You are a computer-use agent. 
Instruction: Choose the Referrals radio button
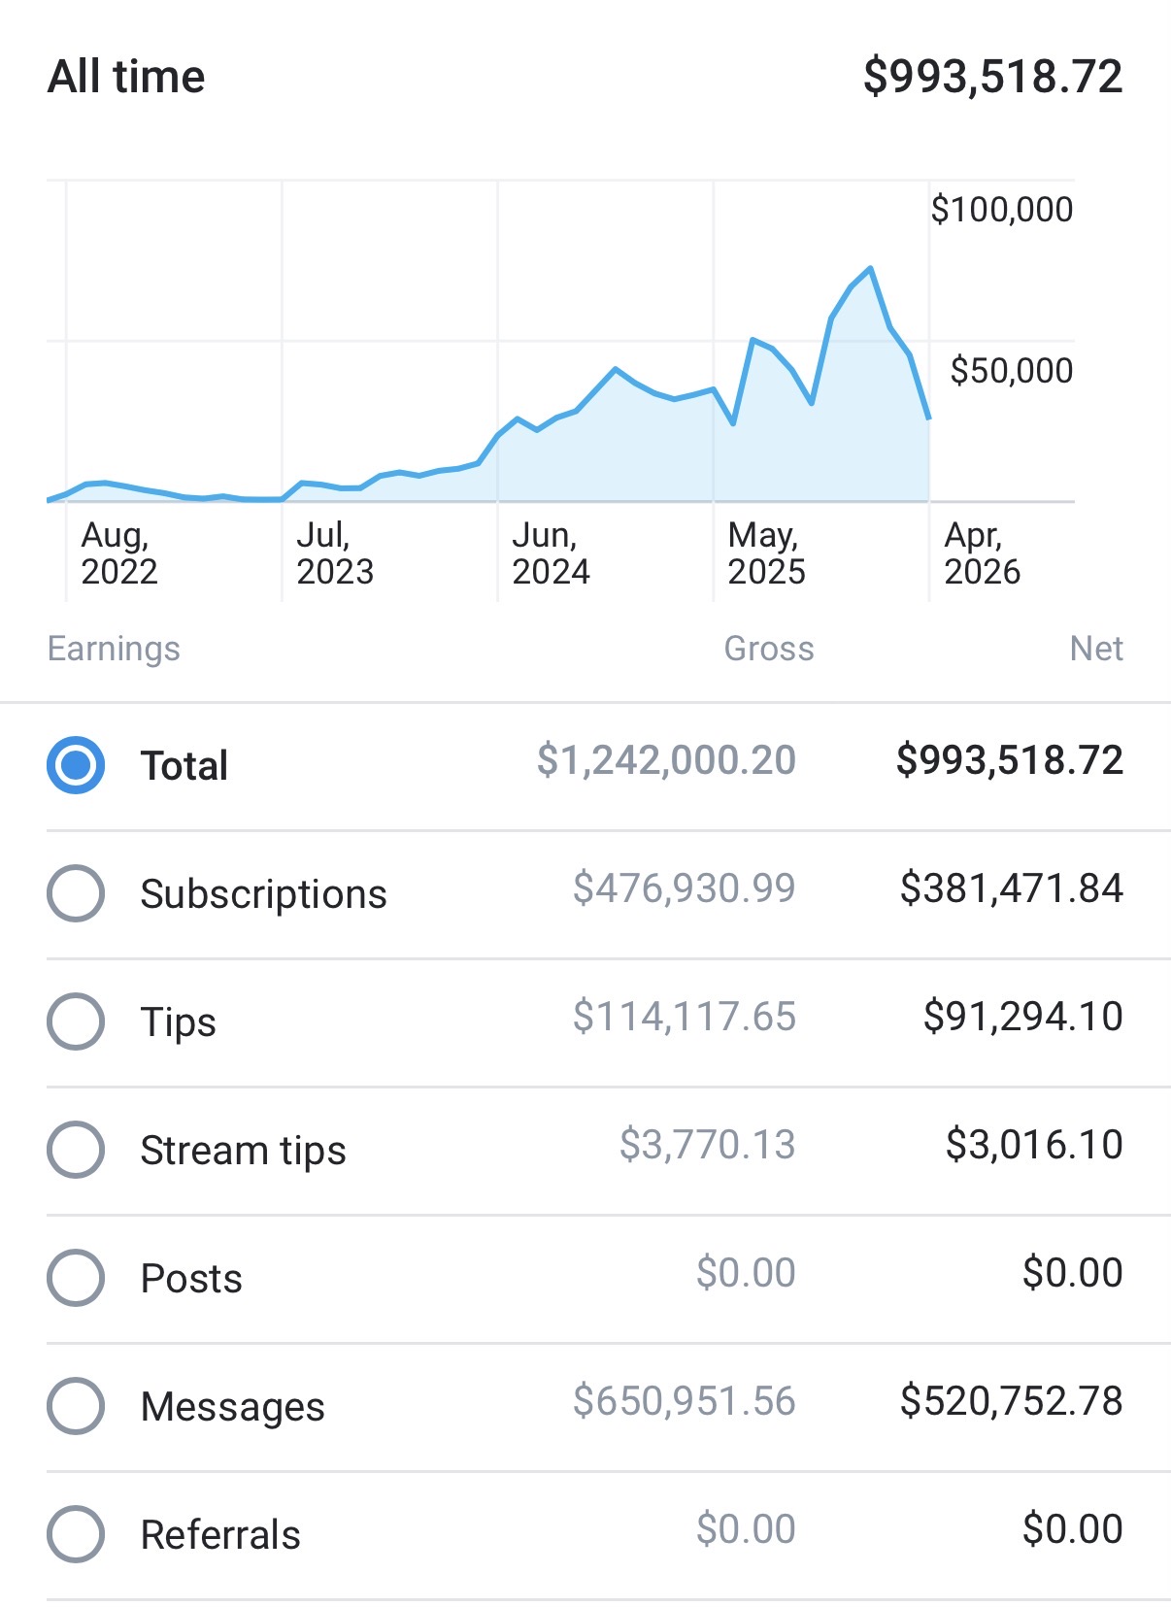[x=76, y=1534]
